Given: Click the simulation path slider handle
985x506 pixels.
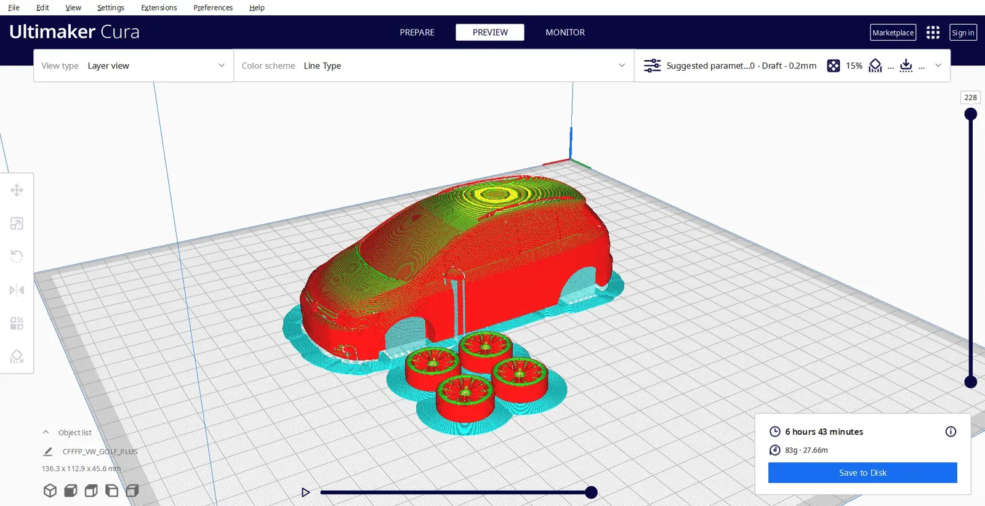Looking at the screenshot, I should pos(591,492).
